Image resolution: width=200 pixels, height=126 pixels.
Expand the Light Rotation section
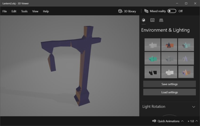pos(194,107)
